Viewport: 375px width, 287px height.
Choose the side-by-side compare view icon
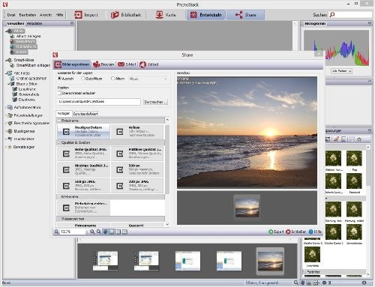(x=118, y=232)
